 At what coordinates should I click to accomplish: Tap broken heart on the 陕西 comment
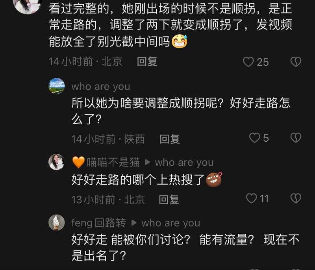coord(296,138)
